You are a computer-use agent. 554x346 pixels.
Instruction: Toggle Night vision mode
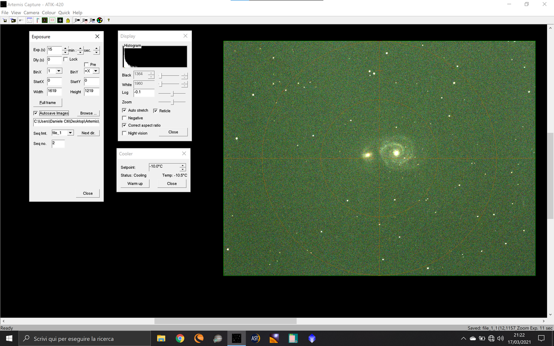tap(124, 133)
